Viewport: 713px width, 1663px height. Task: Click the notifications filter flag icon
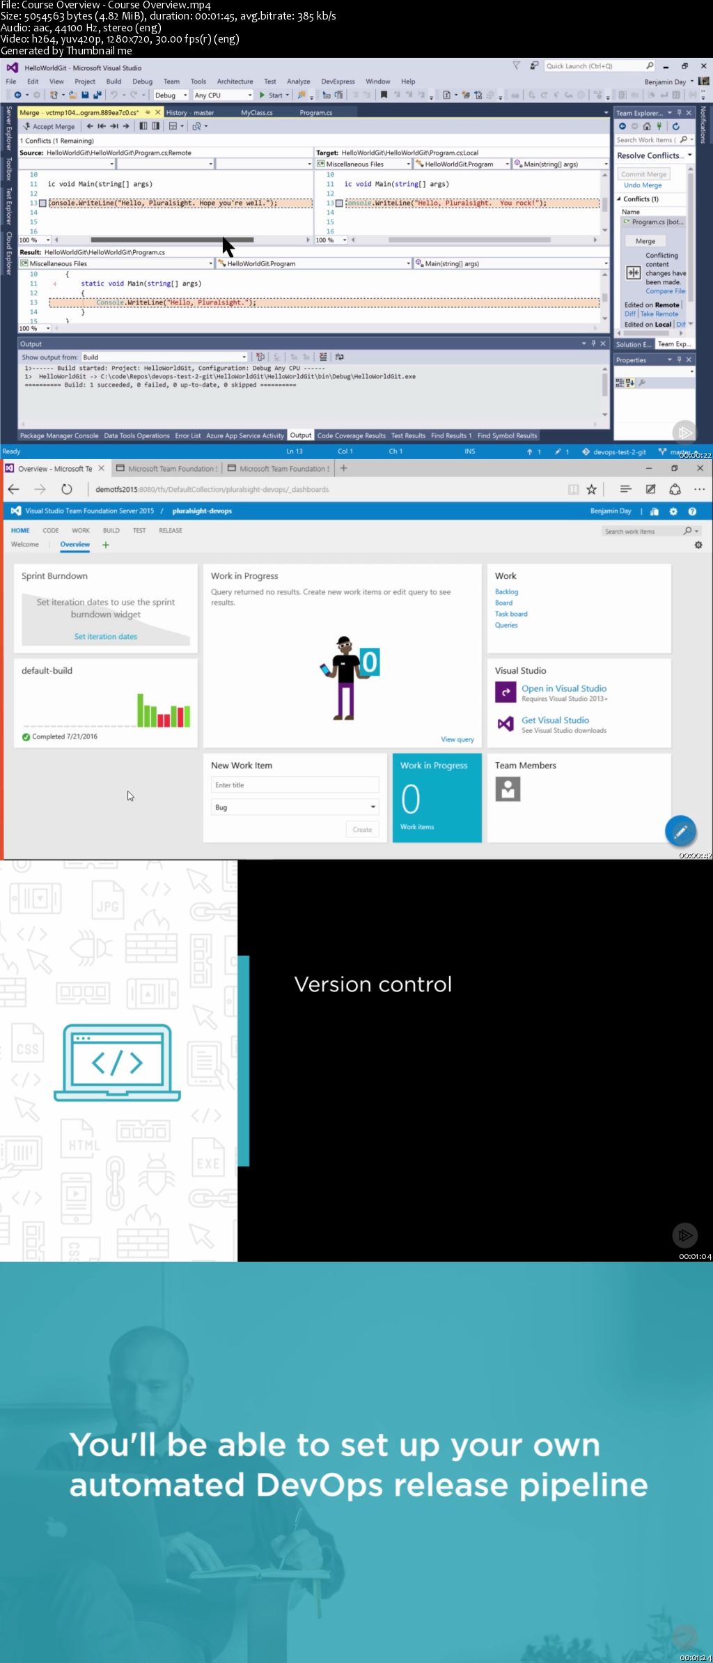(516, 65)
